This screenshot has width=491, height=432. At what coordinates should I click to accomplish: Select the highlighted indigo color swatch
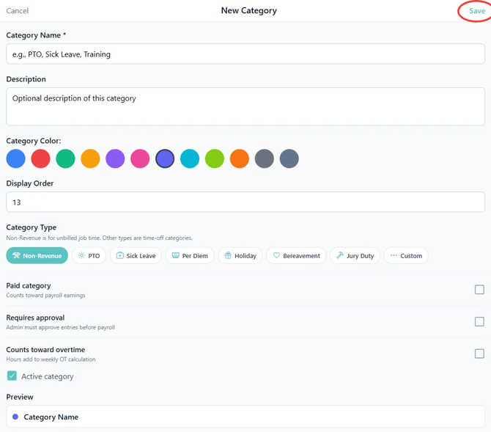coord(165,158)
